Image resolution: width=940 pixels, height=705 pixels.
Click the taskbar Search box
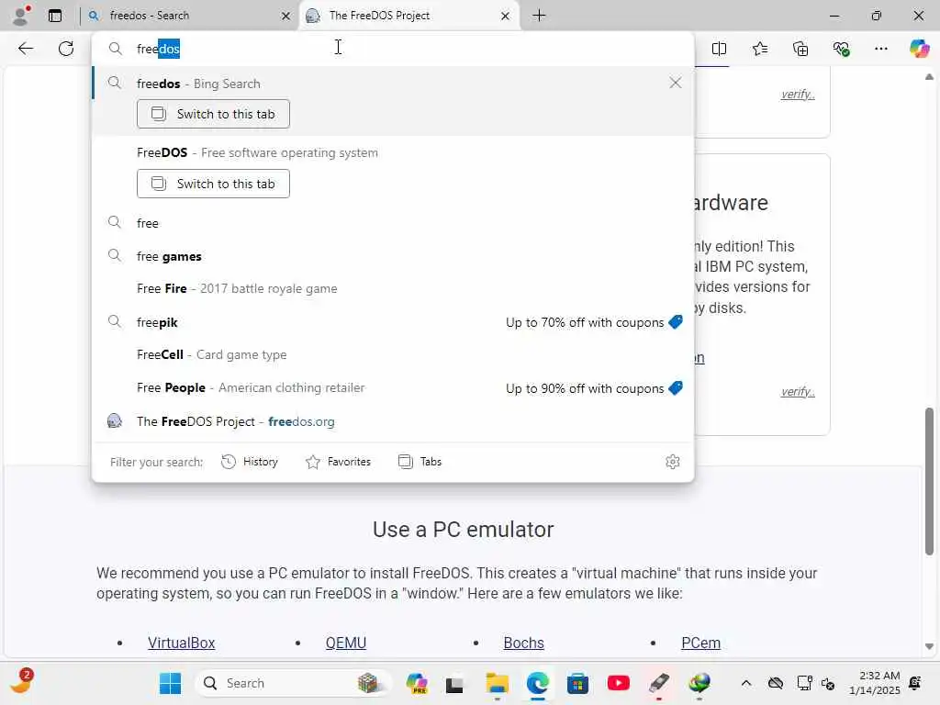tap(293, 683)
